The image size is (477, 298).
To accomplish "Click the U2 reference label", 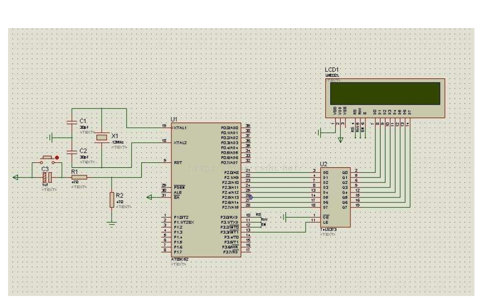I will tap(323, 164).
